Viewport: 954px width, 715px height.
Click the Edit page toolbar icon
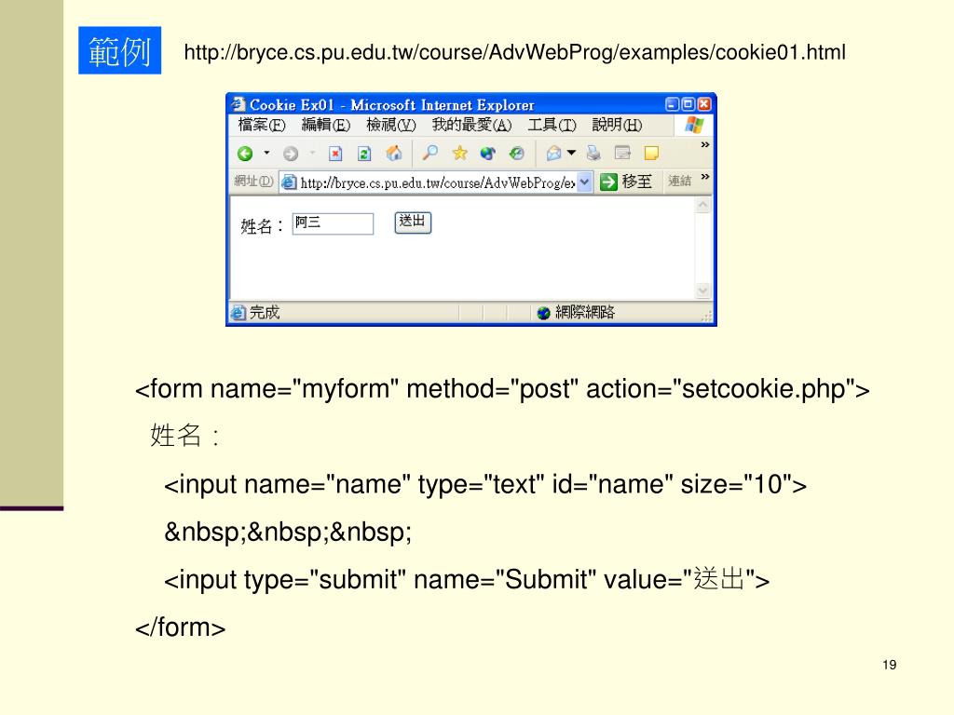coord(622,153)
